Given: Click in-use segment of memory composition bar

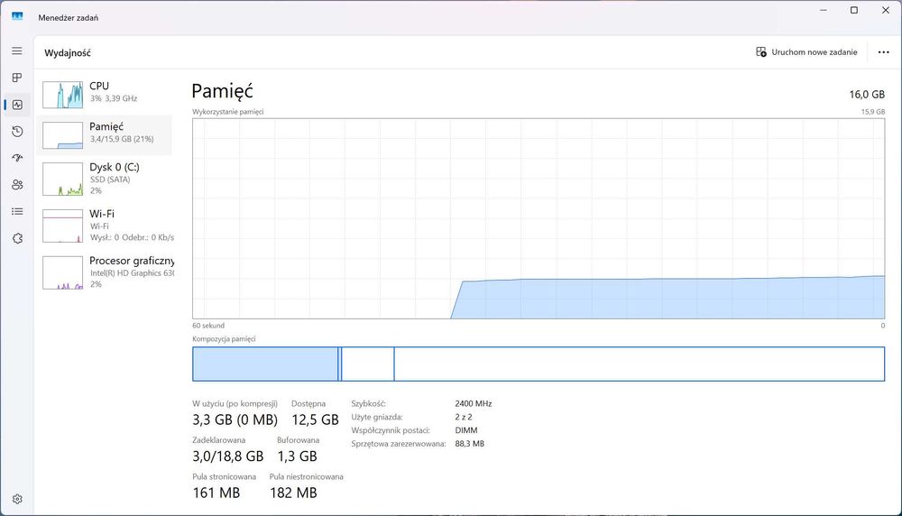Looking at the screenshot, I should click(x=265, y=364).
